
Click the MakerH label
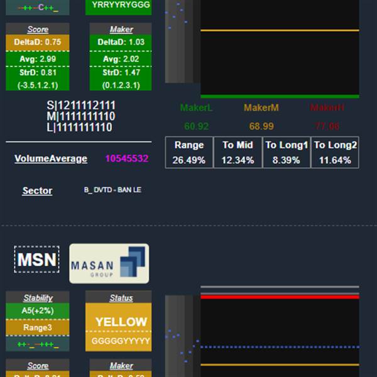pos(327,107)
